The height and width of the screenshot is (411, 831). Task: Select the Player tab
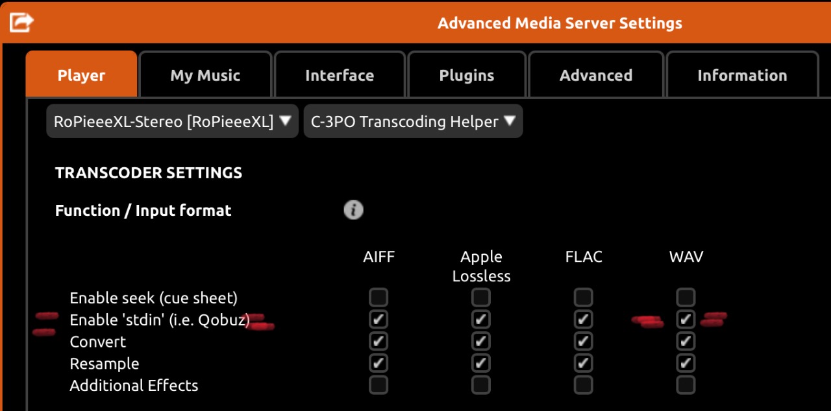pyautogui.click(x=81, y=75)
